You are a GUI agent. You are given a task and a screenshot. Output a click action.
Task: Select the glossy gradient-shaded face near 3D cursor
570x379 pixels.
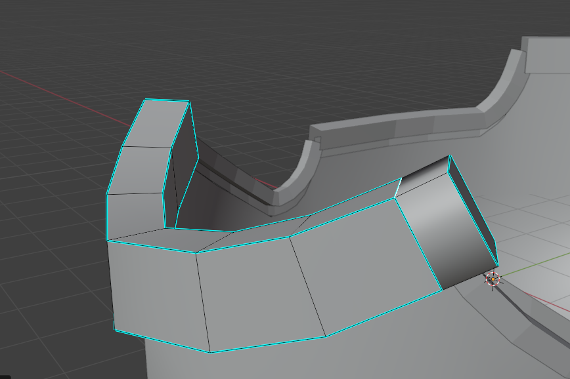click(446, 231)
